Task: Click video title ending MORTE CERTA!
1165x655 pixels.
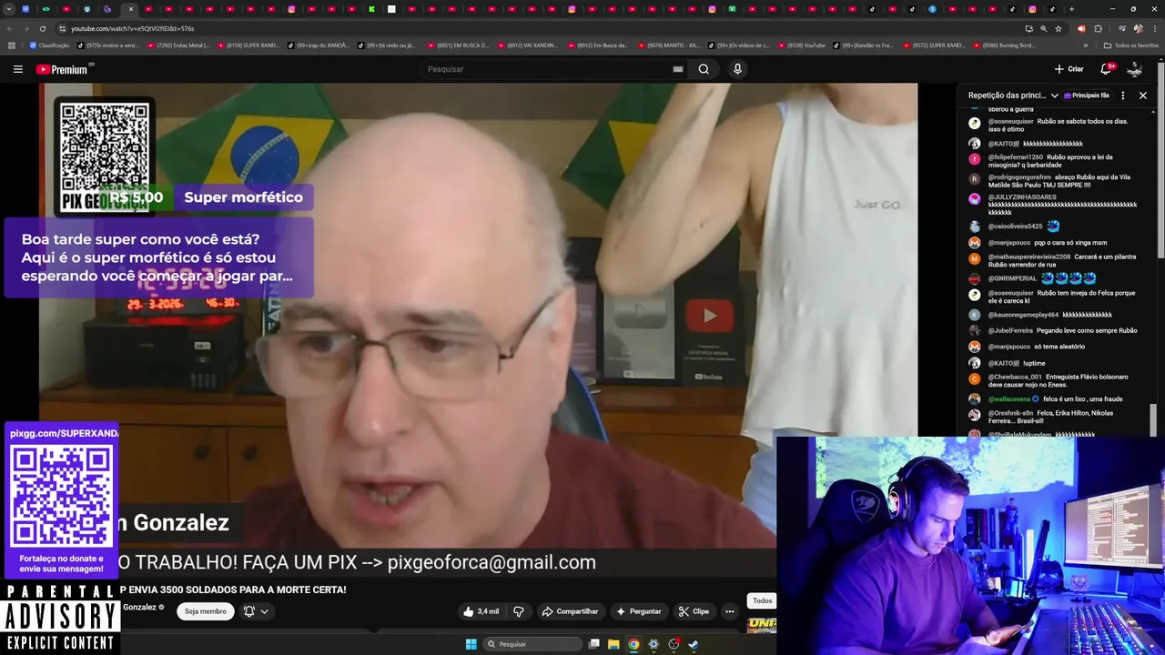Action: (x=233, y=589)
